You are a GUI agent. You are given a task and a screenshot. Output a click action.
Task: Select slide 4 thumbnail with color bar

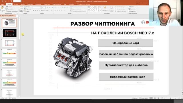point(9,53)
